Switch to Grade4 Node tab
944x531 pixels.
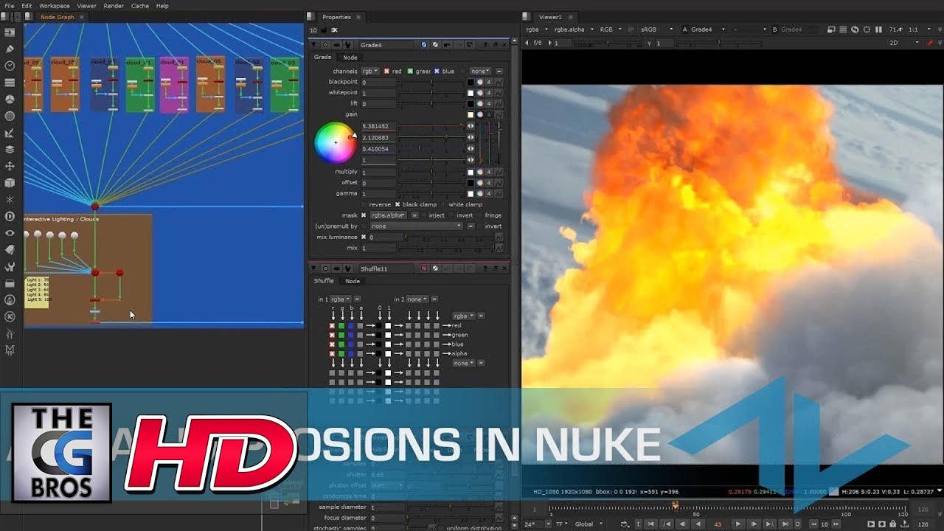[350, 58]
